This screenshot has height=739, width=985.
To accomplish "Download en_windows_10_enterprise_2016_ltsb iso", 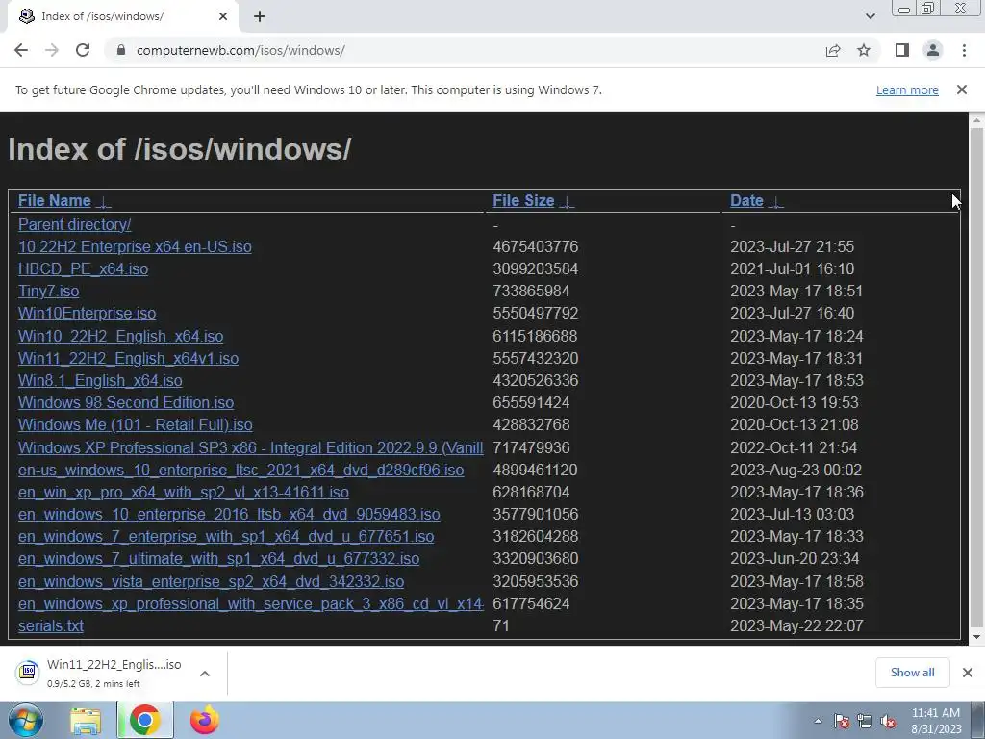I will point(229,514).
